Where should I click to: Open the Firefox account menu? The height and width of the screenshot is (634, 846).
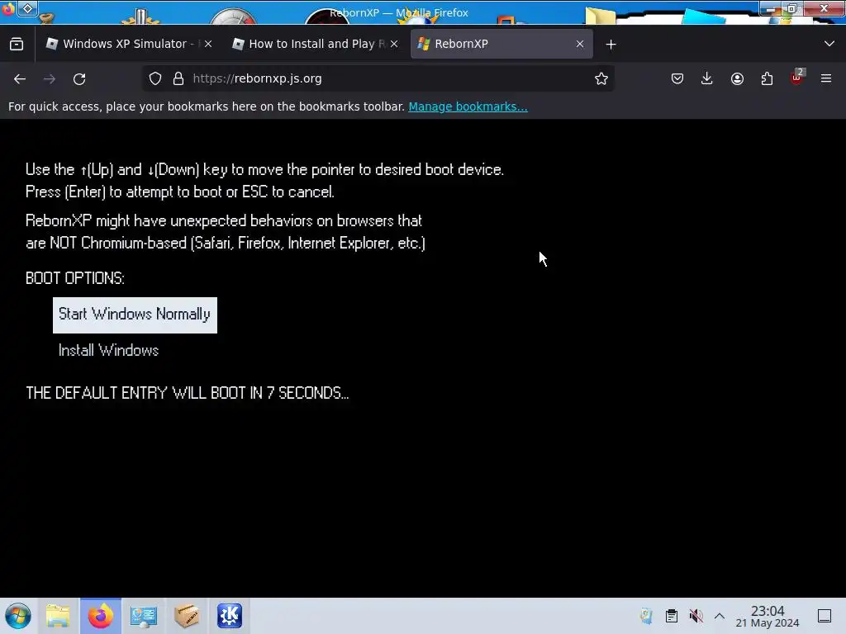pos(737,78)
